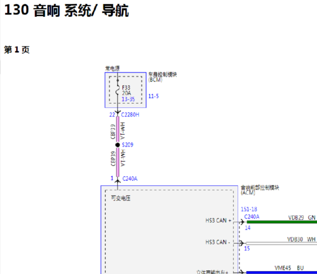Click the blue VME45 wire line
This screenshot has width=317, height=274.
coord(282,272)
